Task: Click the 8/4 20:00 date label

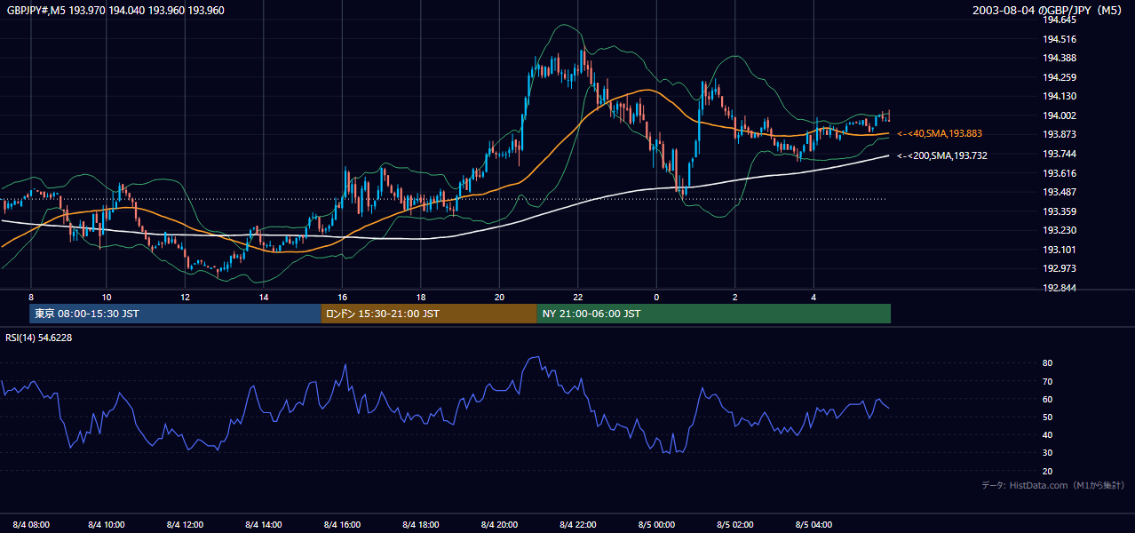Action: click(x=500, y=524)
